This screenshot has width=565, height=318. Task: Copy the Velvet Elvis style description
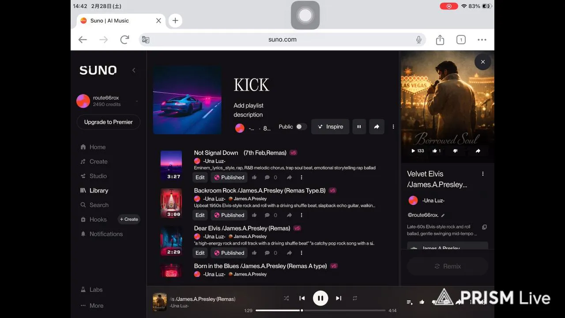484,227
